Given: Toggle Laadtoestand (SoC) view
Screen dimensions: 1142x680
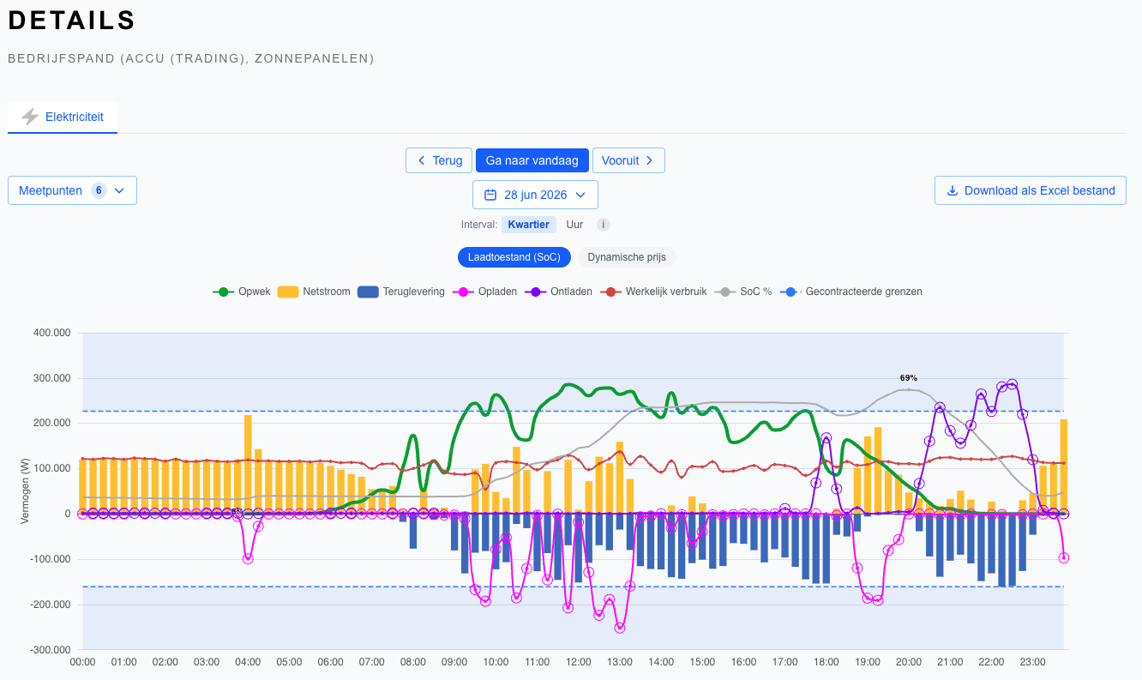Looking at the screenshot, I should [x=514, y=257].
